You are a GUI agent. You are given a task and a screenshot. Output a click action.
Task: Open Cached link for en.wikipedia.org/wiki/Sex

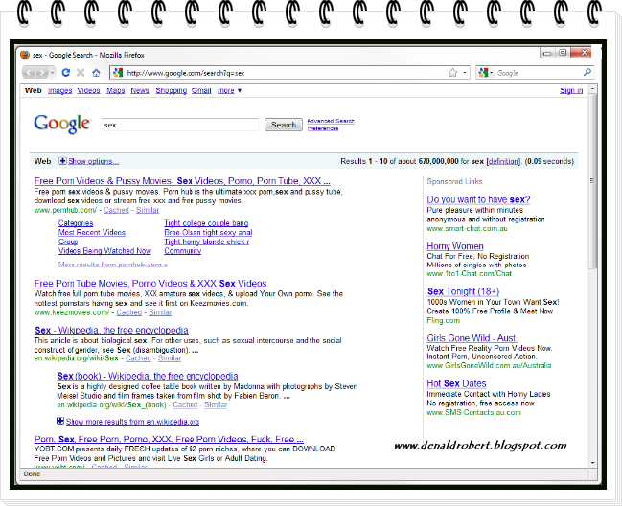138,358
